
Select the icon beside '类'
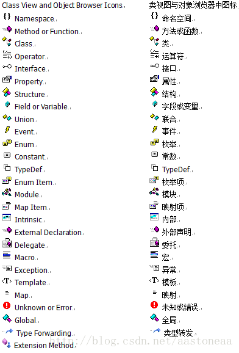click(154, 41)
